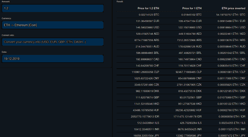The height and width of the screenshot is (137, 248).
Task: Select the value 0.00913488 ETH / EUR
Action: (x=231, y=21)
